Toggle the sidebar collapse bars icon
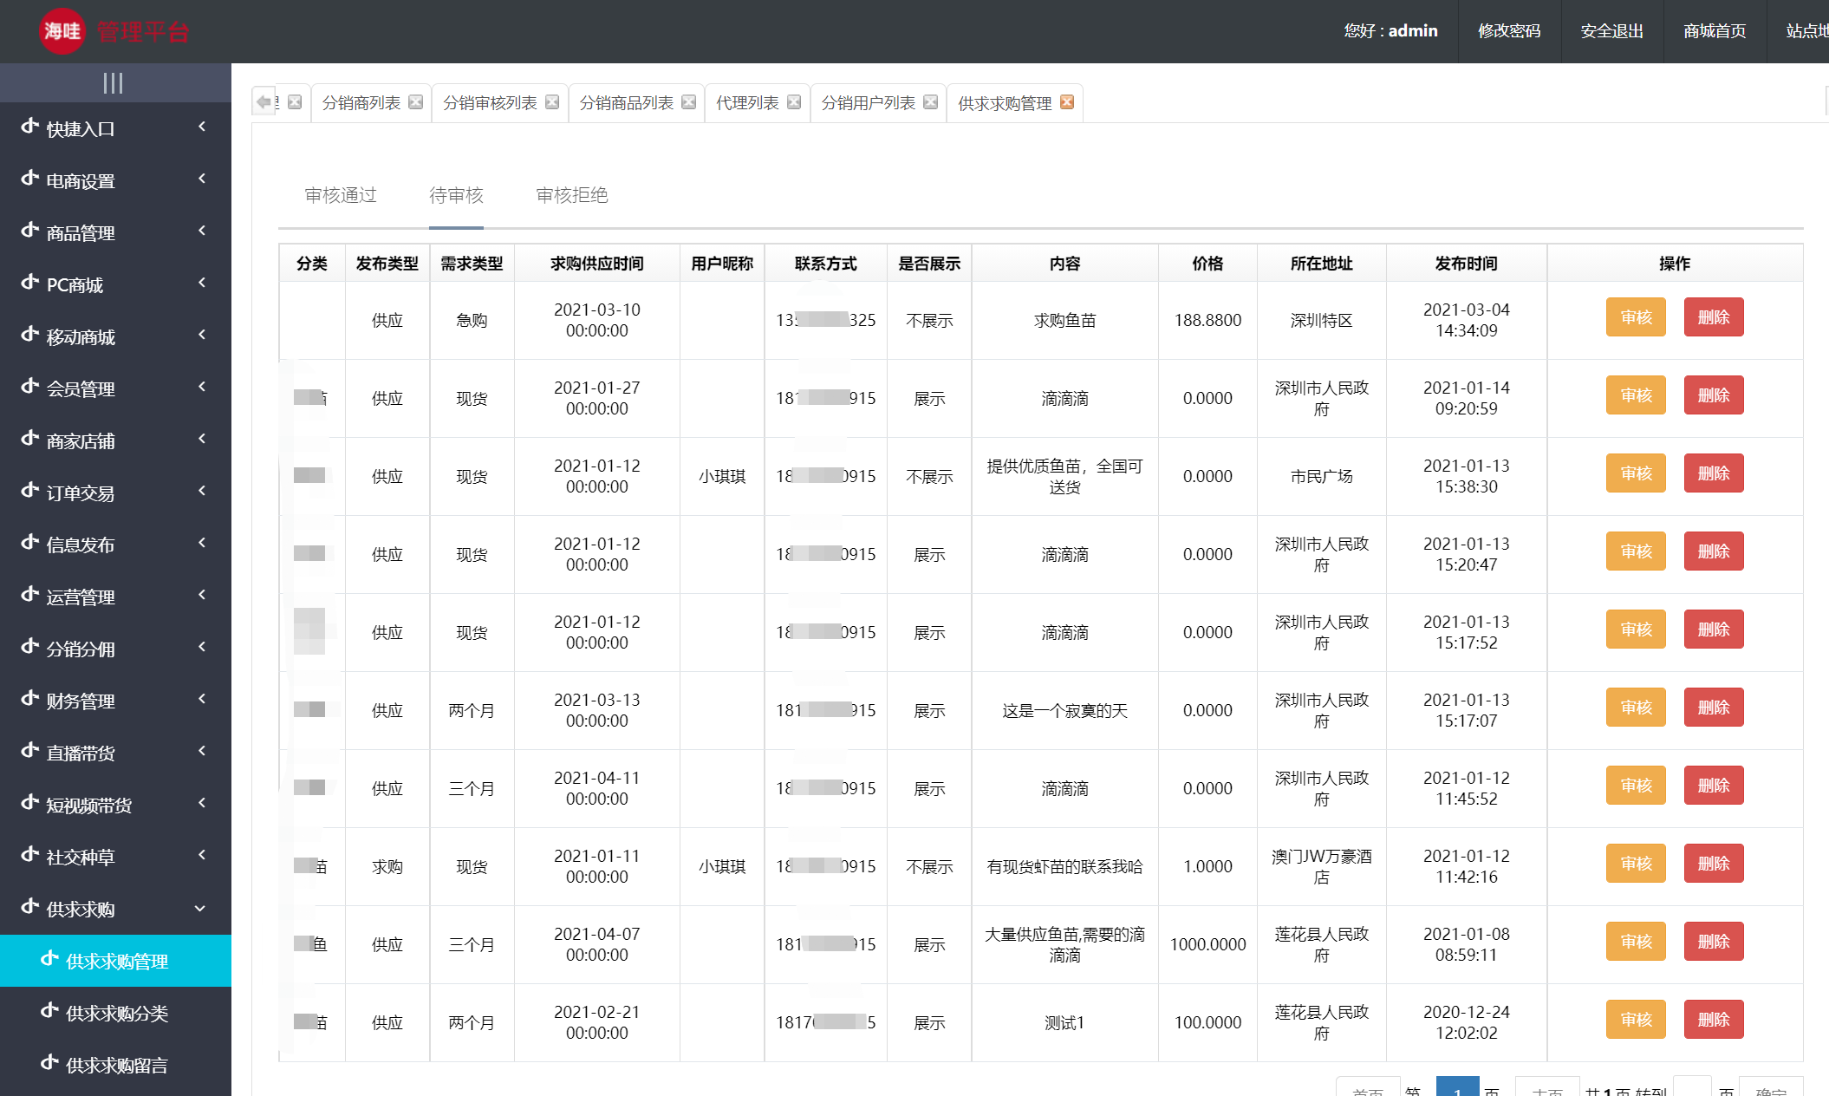This screenshot has height=1096, width=1829. [x=113, y=83]
